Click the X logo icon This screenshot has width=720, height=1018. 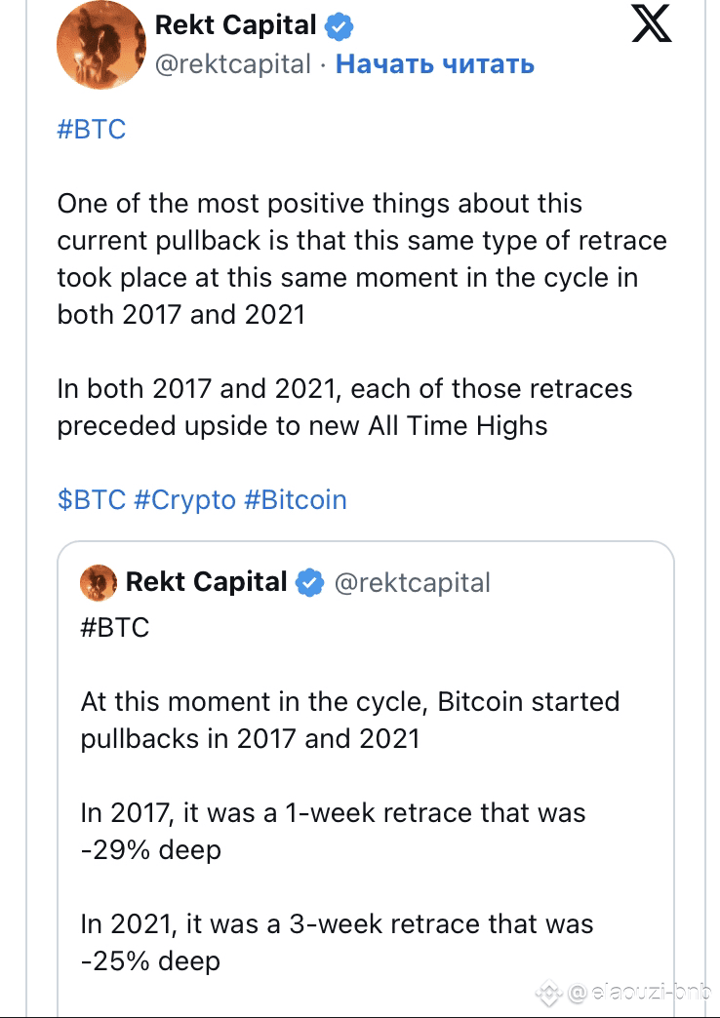tap(651, 23)
